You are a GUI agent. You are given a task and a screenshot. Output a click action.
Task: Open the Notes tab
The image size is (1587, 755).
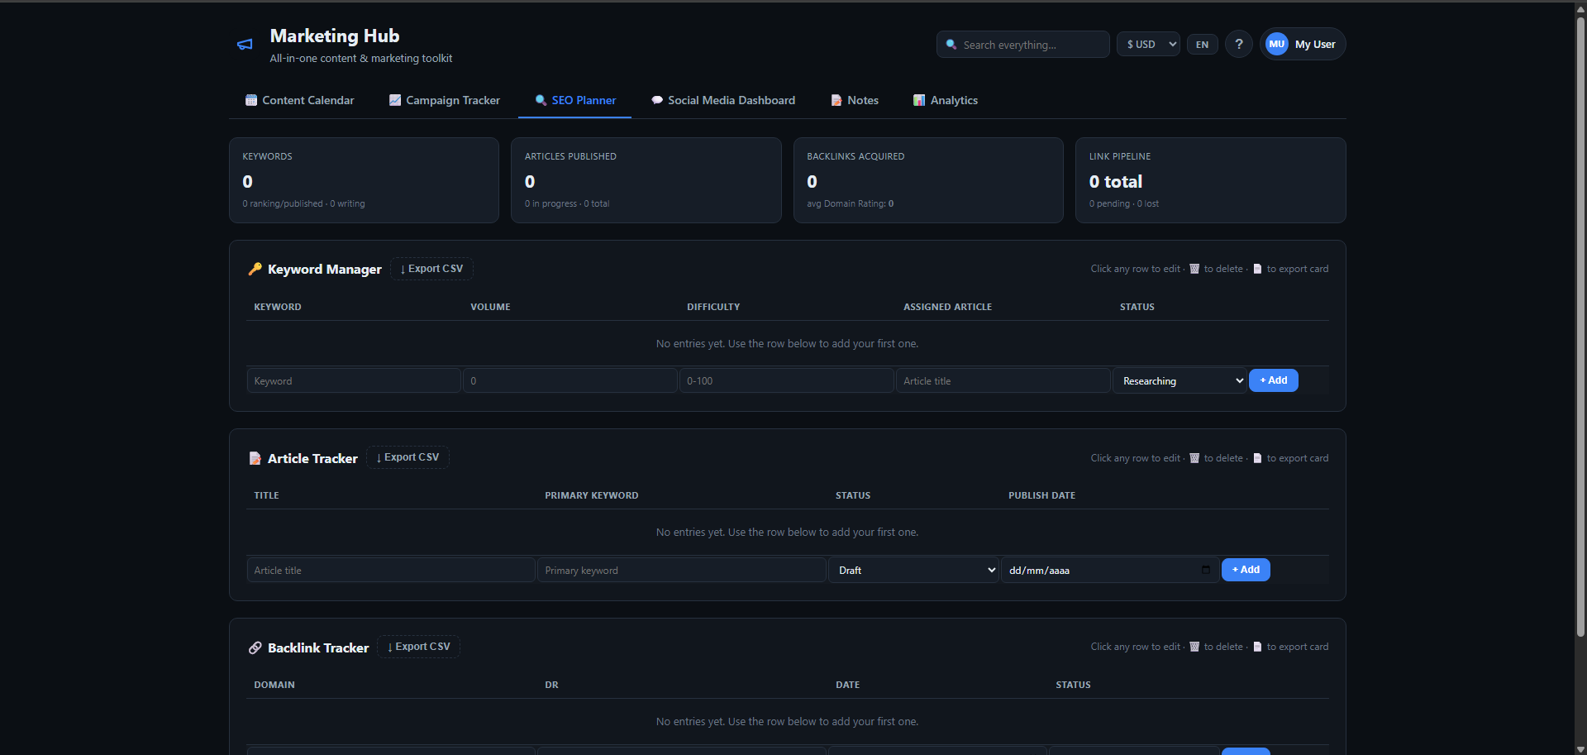click(x=855, y=100)
